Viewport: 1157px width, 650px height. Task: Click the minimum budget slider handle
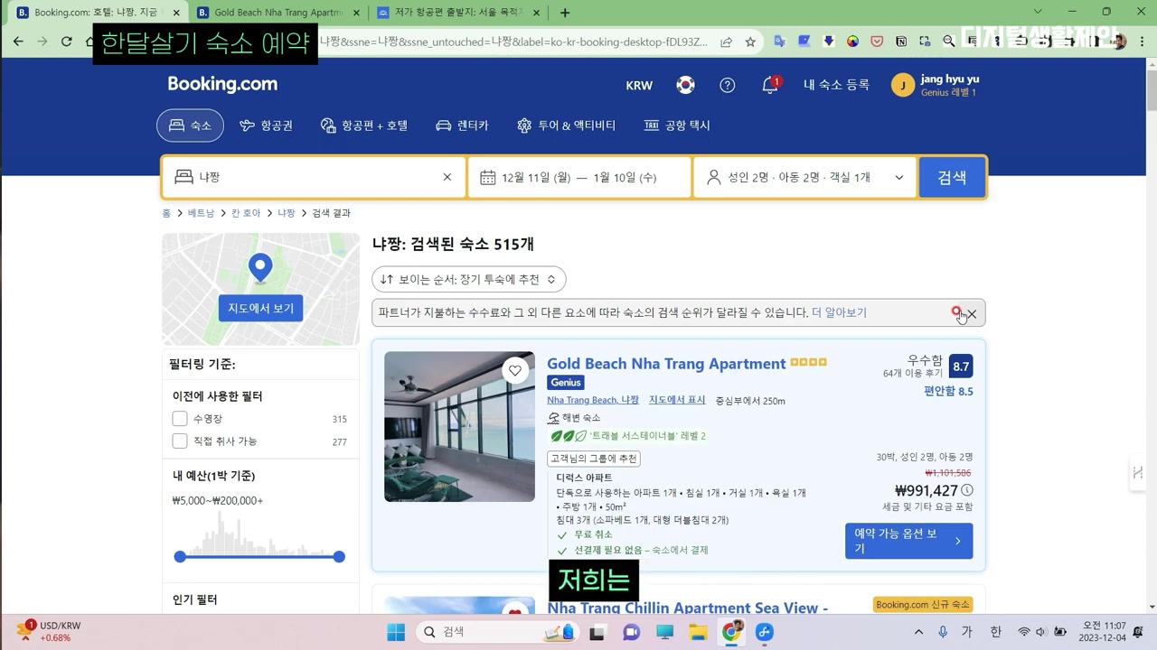(x=180, y=557)
